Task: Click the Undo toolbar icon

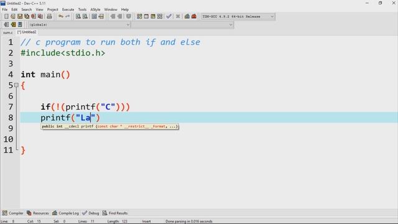Action: tap(61, 17)
